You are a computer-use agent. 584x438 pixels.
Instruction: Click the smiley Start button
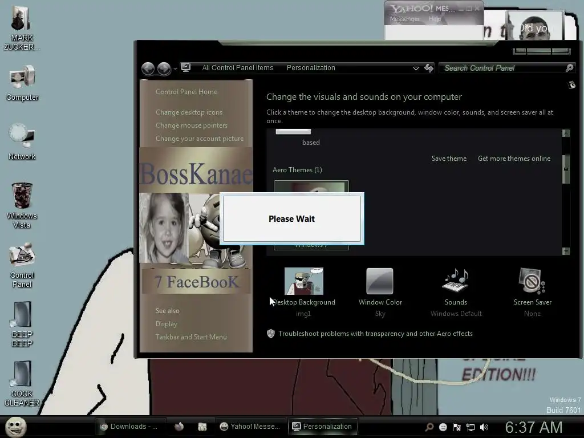pyautogui.click(x=15, y=427)
